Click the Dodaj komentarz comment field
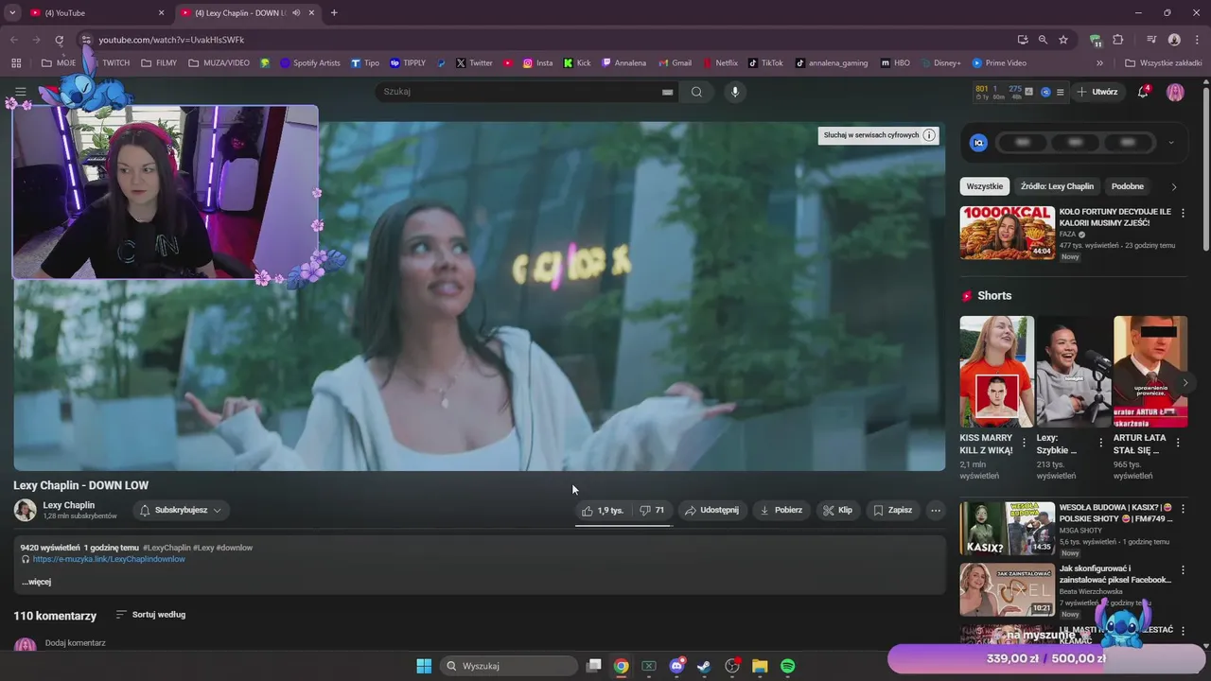Screen dimensions: 1211x681 tap(76, 643)
